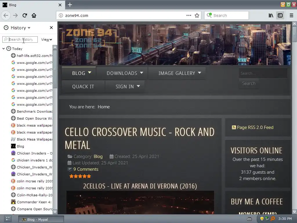
Task: Open half-life.soft32.com history entry
Action: (x=32, y=55)
